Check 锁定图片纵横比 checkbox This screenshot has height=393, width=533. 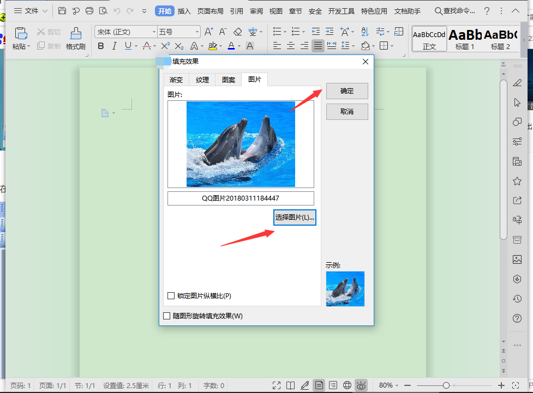[x=171, y=296]
